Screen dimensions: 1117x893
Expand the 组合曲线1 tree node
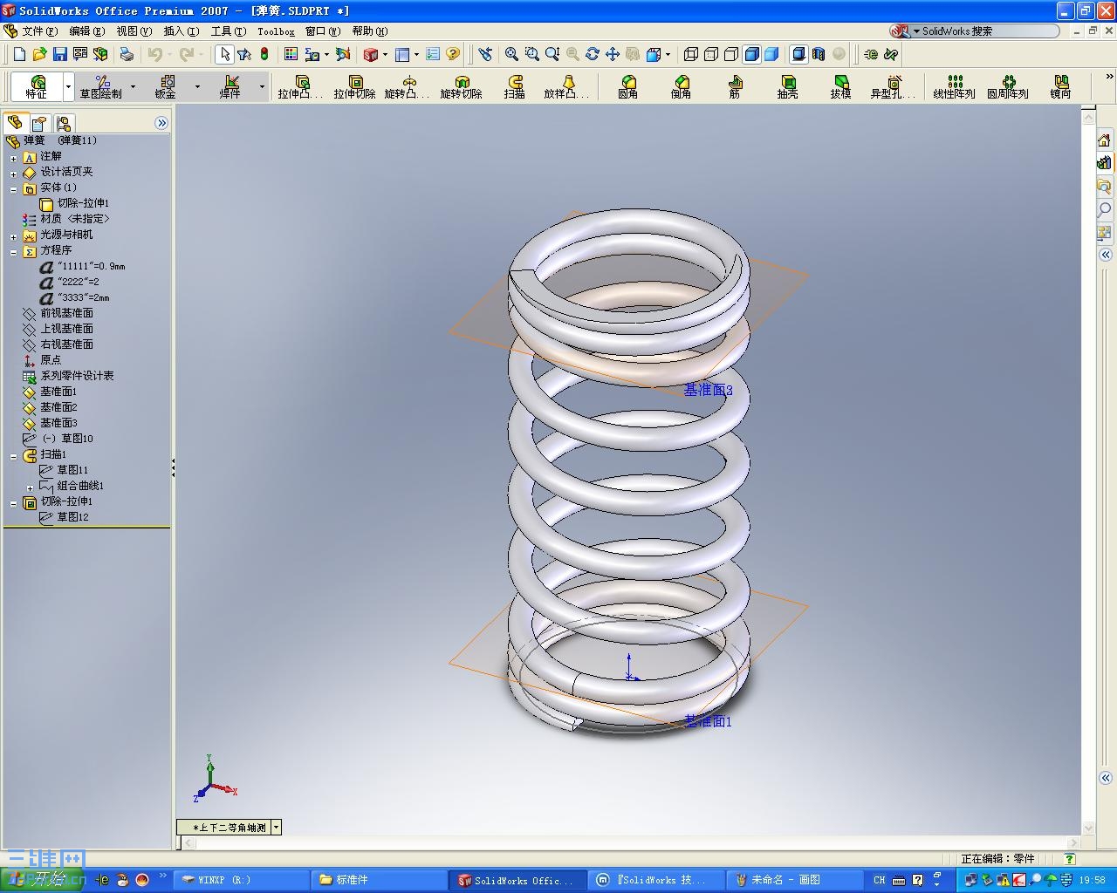click(30, 488)
